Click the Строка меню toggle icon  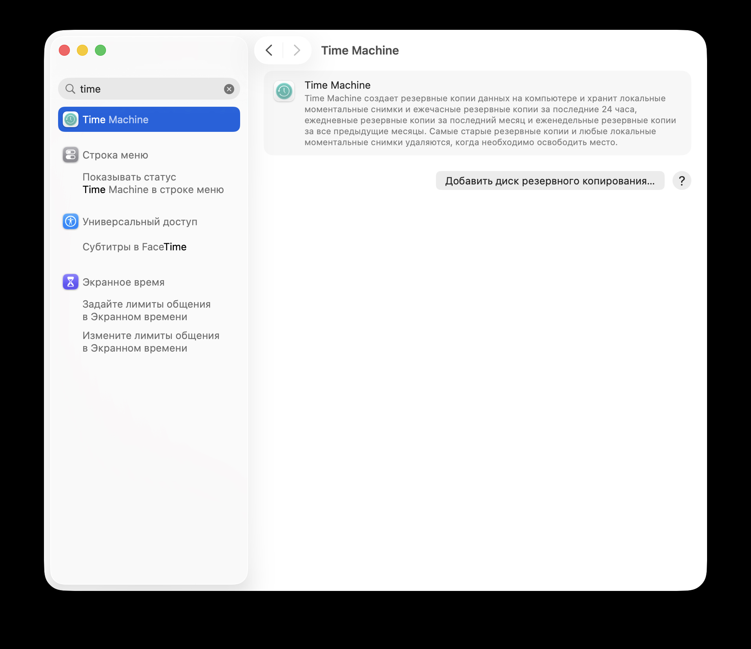[x=71, y=155]
